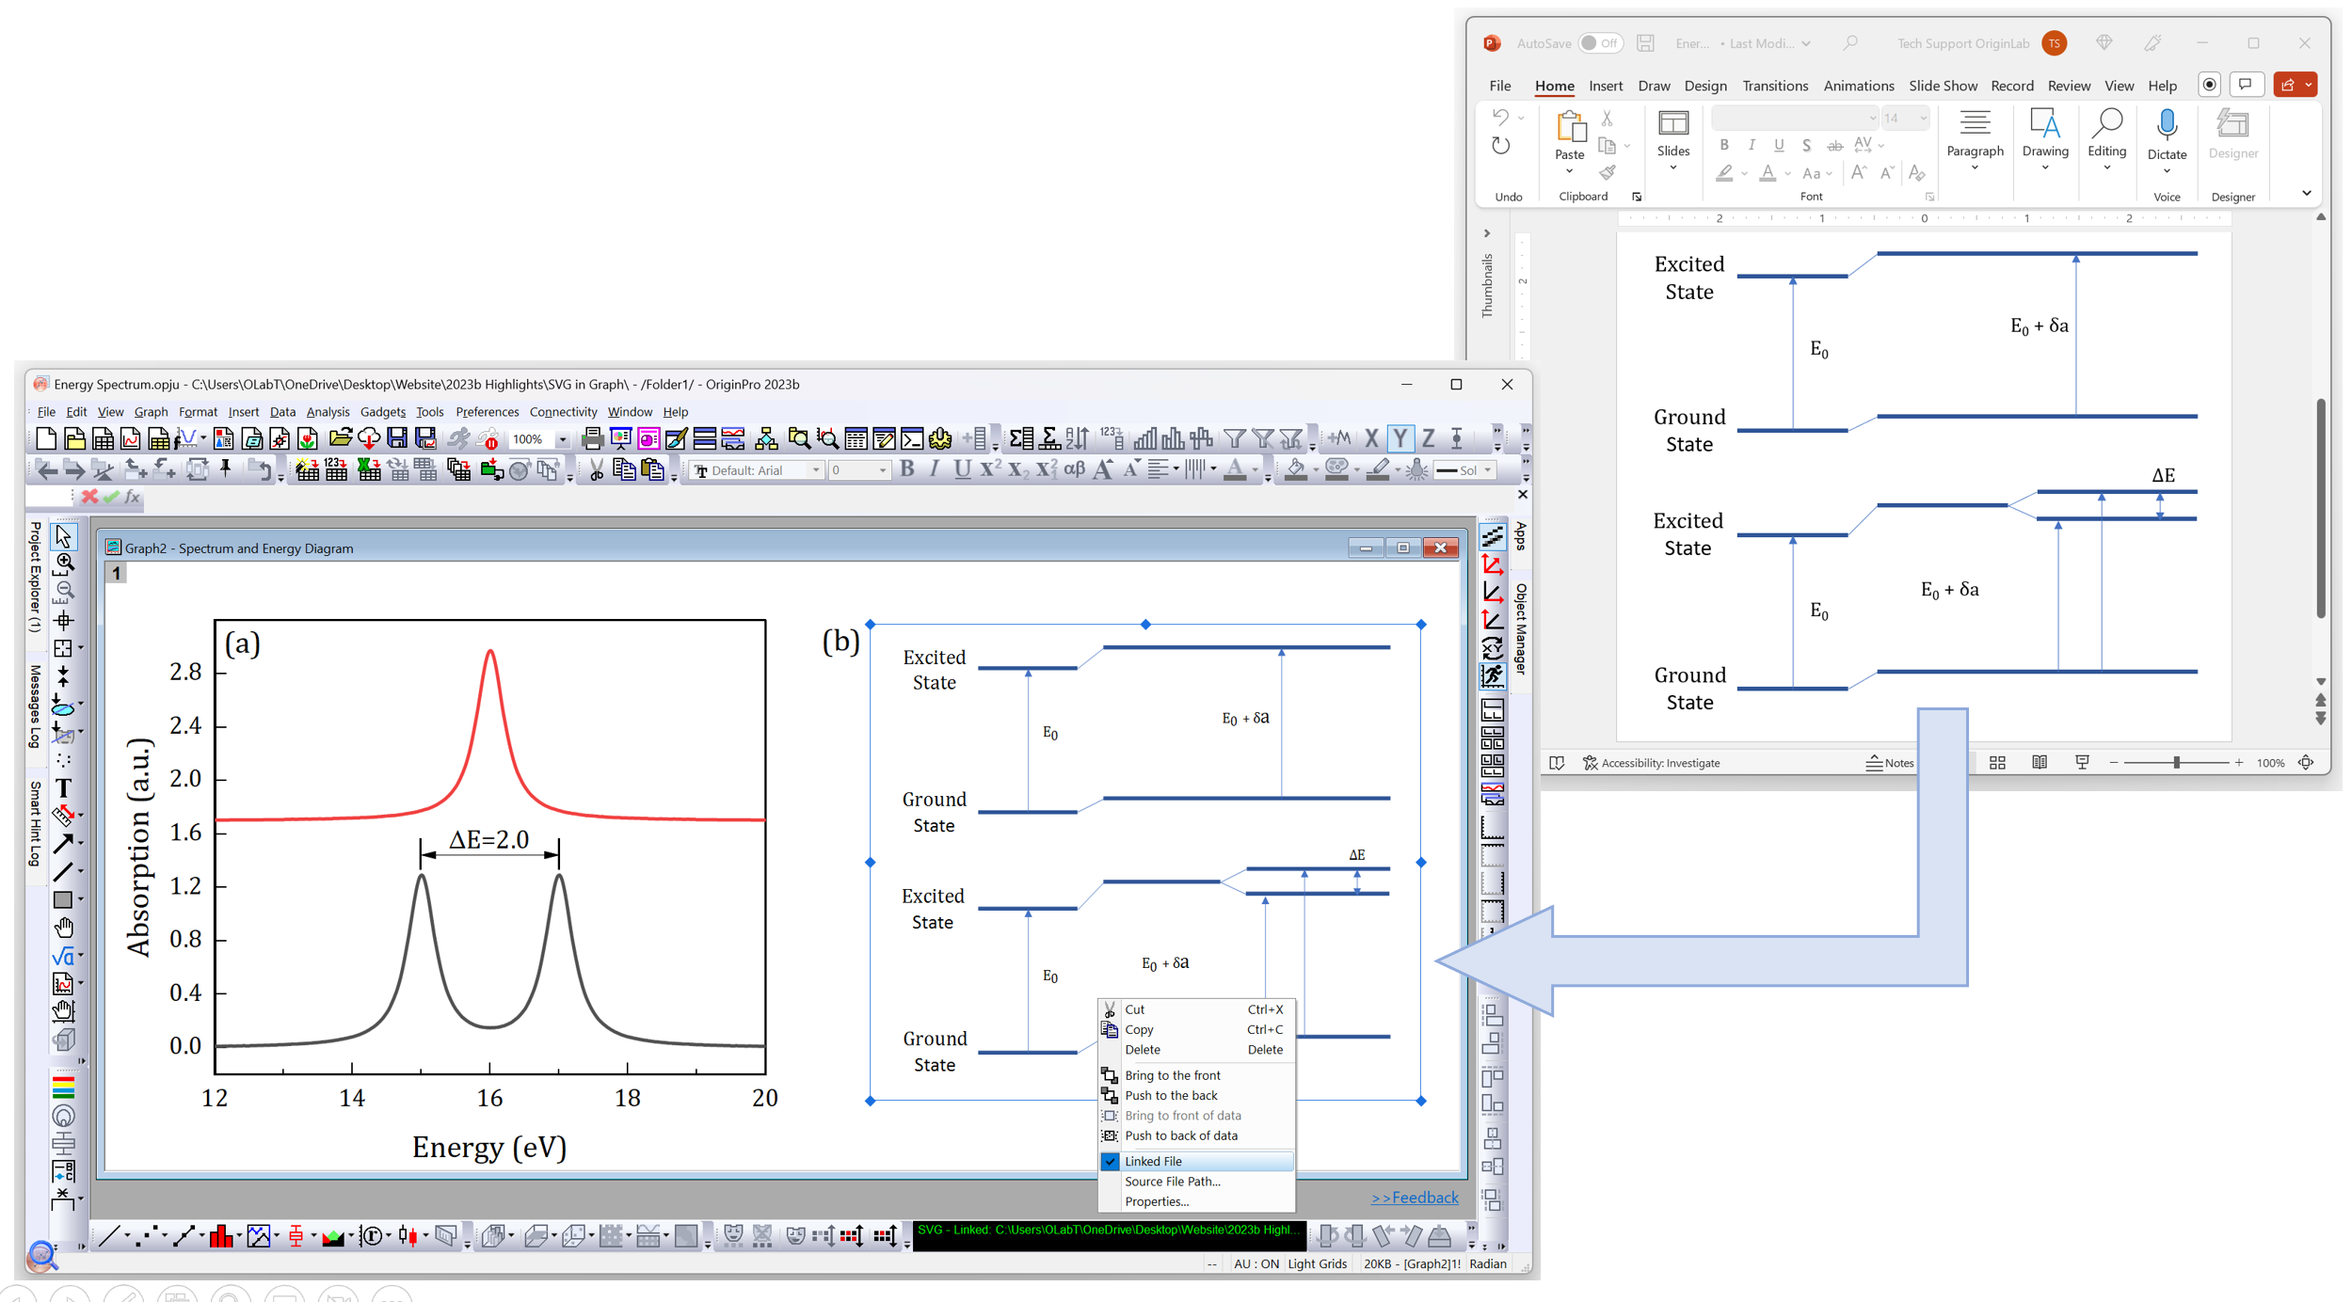Image resolution: width=2352 pixels, height=1302 pixels.
Task: Switch to the Transitions ribbon tab
Action: [1774, 86]
